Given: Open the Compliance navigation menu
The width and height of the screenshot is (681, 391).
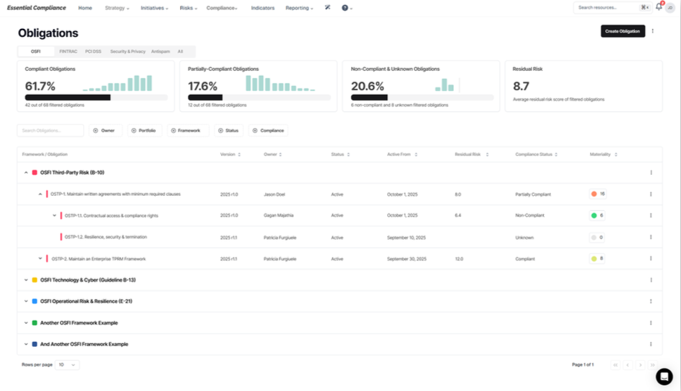Looking at the screenshot, I should click(222, 8).
